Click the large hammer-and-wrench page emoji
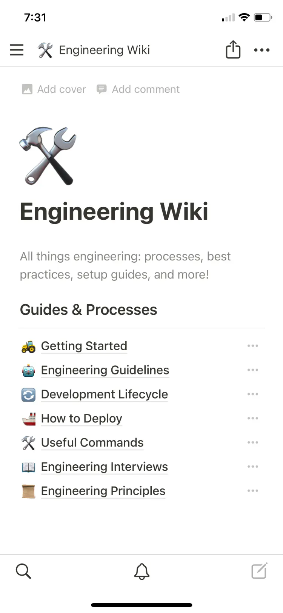The width and height of the screenshot is (283, 613). pyautogui.click(x=48, y=156)
